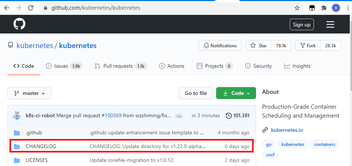Select the Code tab

click(24, 66)
